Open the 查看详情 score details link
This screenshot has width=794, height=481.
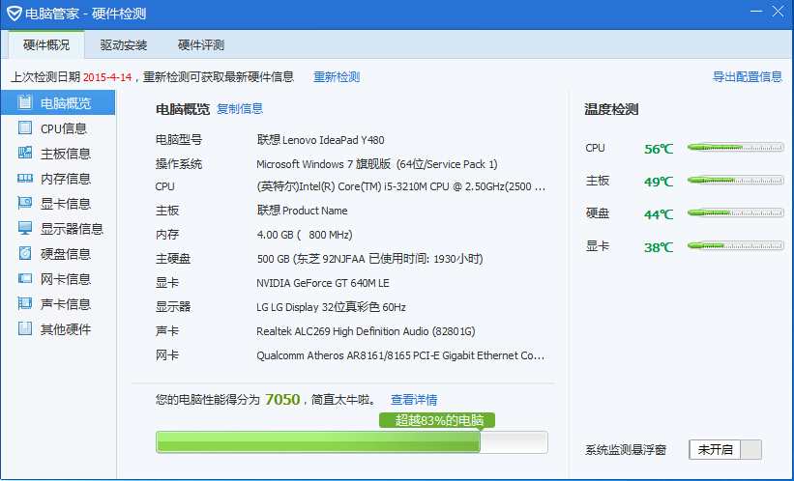414,400
